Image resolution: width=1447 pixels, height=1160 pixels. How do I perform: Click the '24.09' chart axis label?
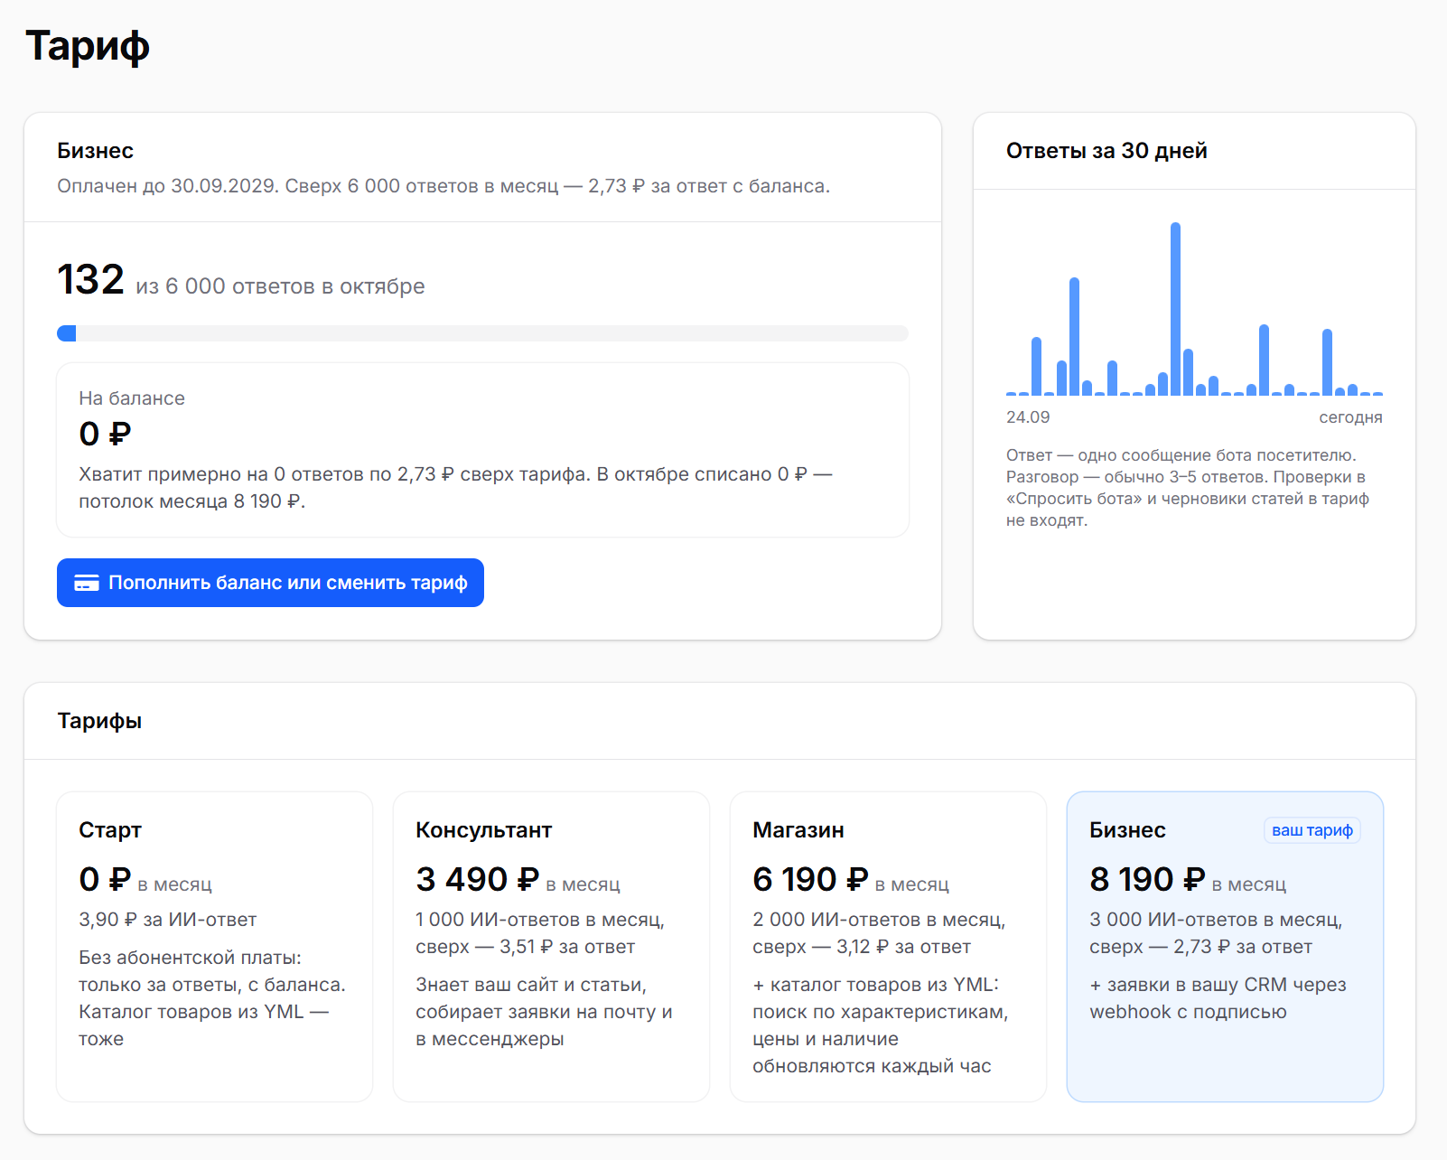coord(1028,417)
